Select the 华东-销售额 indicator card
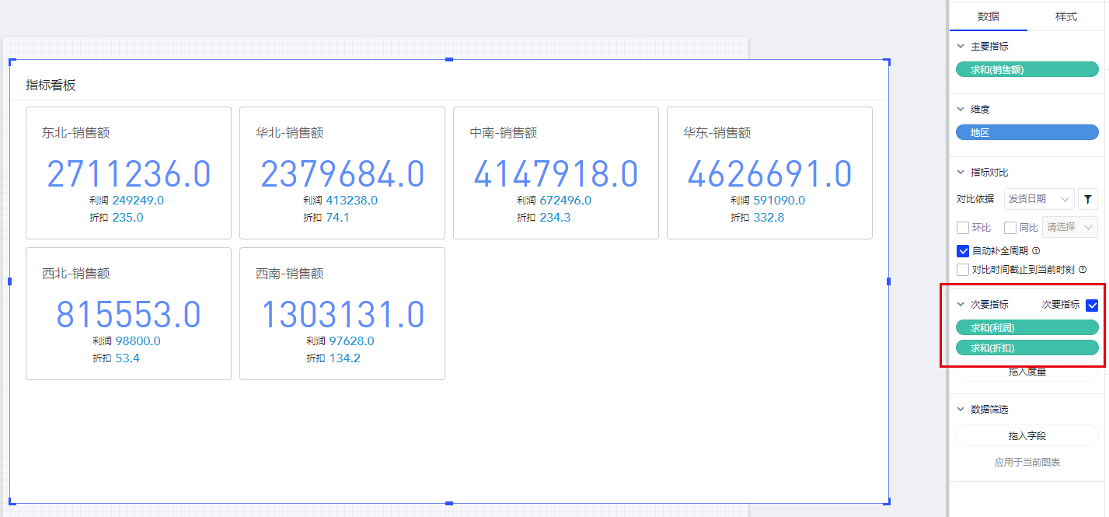 tap(769, 173)
